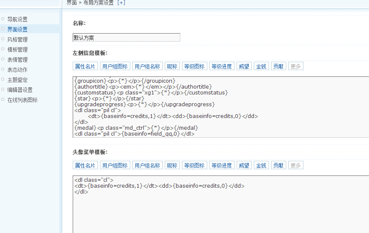The image size is (369, 233).
Task: Insert 等级图标 tag in 左侧信息模板
Action: 195,66
